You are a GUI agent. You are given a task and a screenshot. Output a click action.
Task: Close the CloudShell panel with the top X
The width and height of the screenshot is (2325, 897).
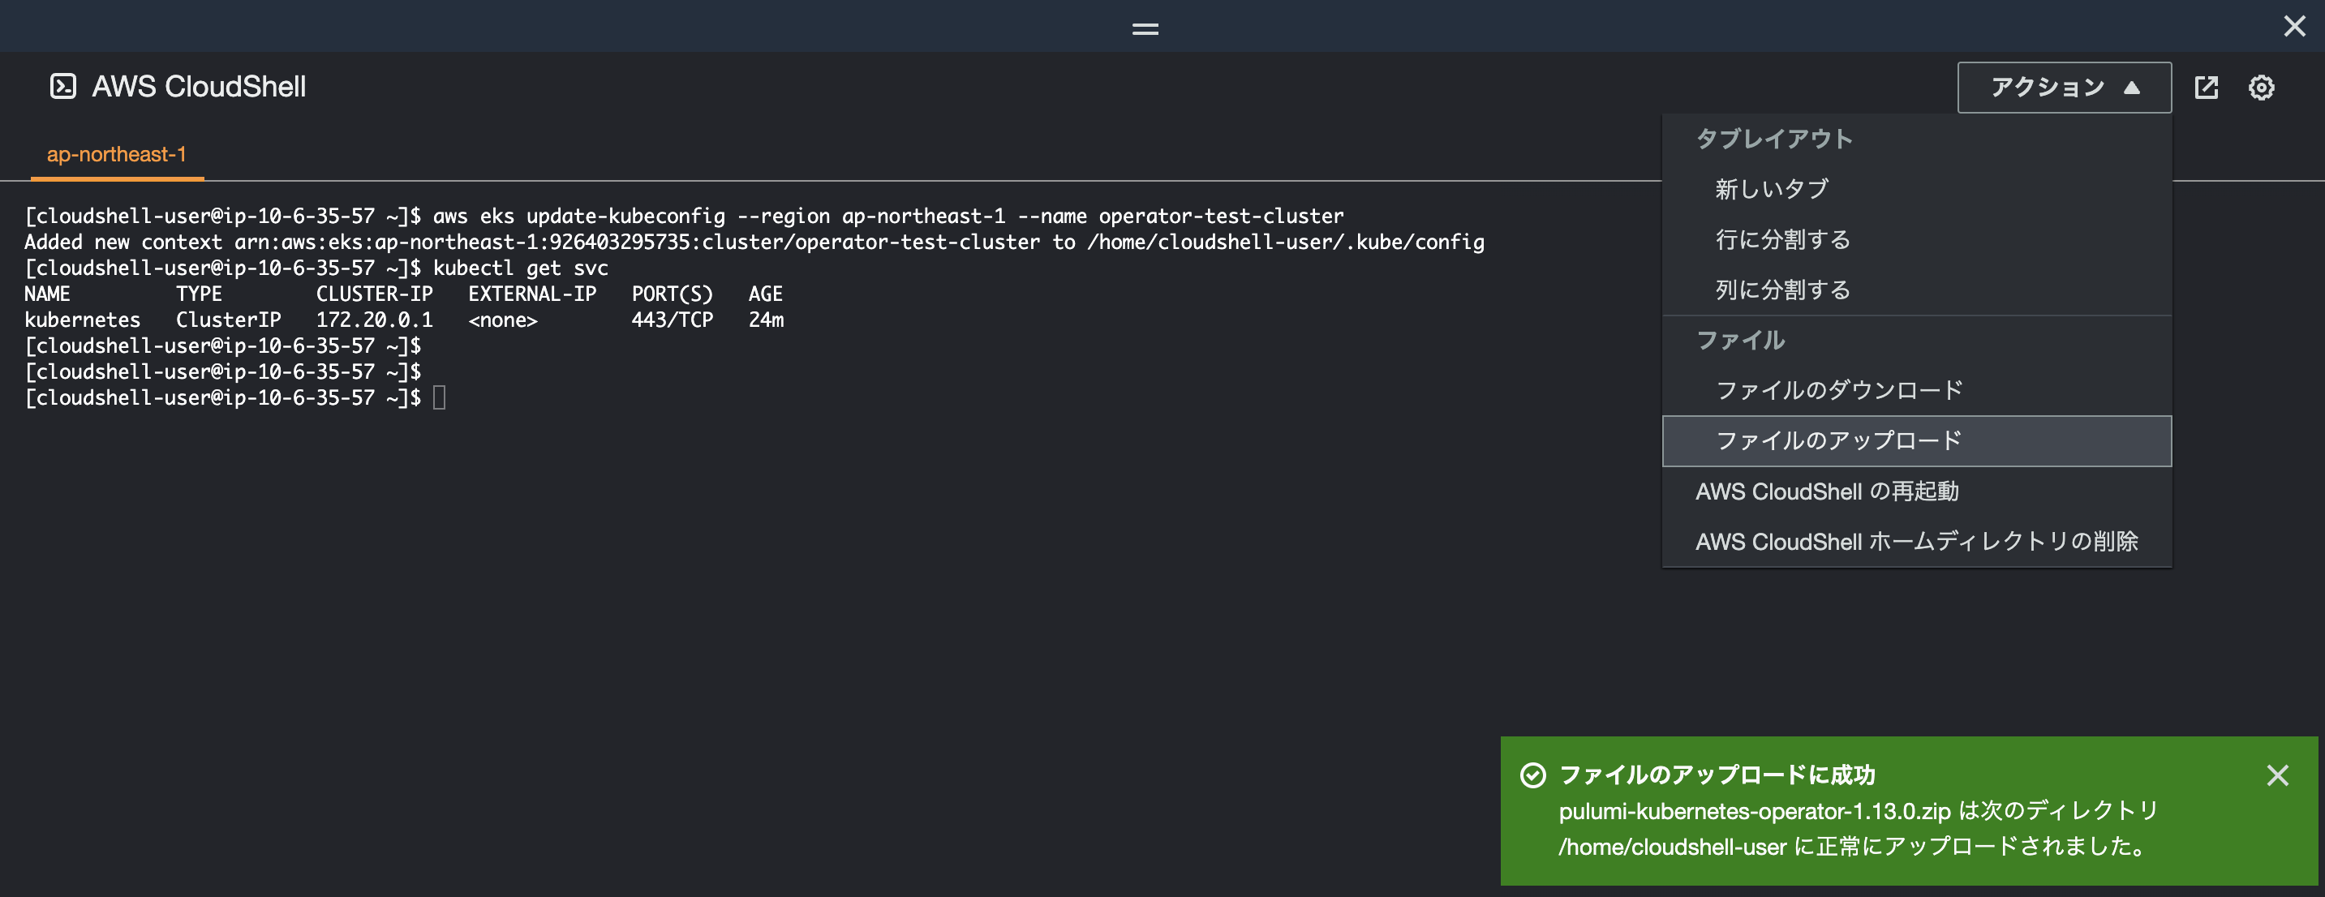2294,26
